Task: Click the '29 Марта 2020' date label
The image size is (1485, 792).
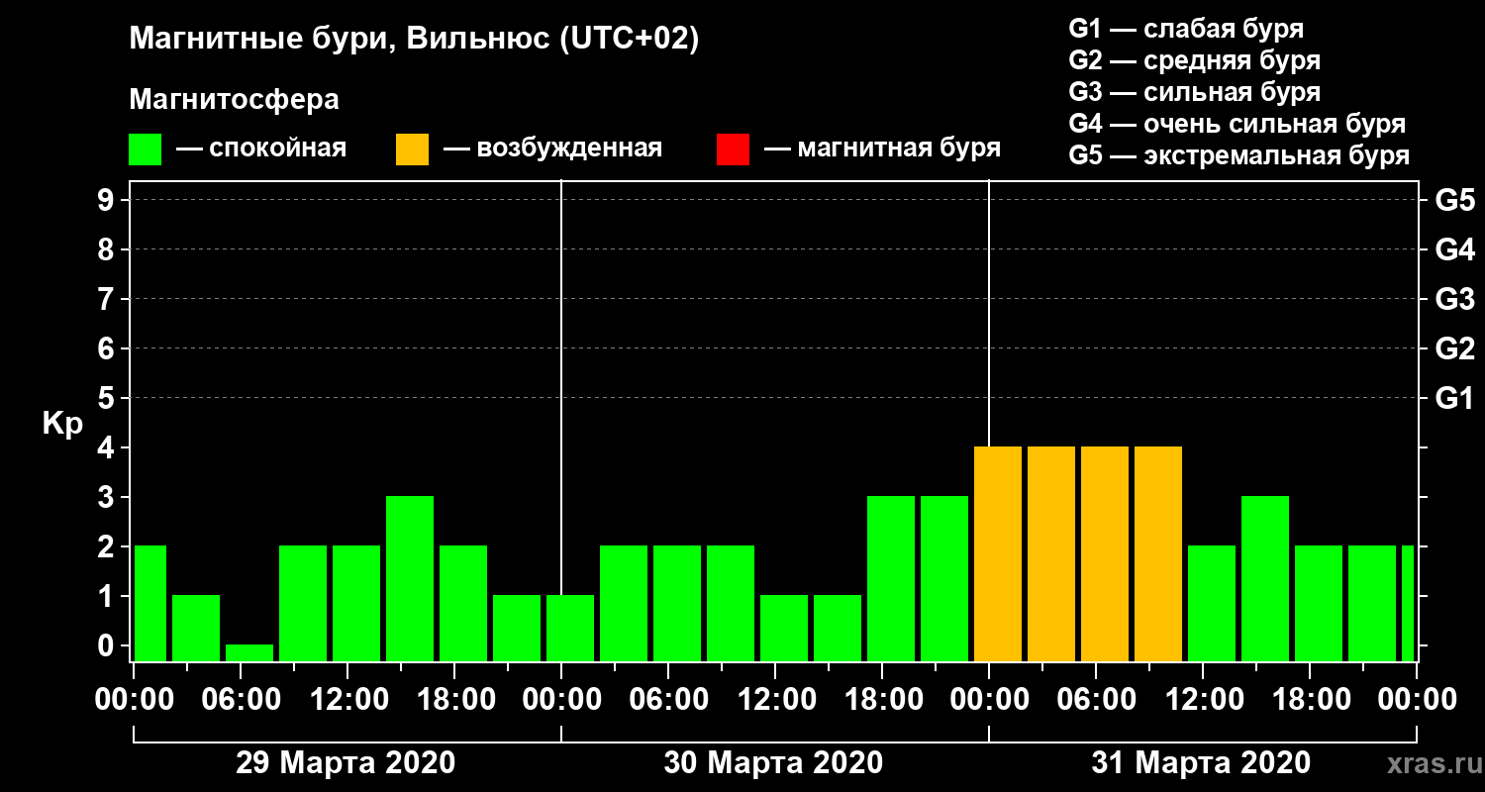Action: click(x=346, y=763)
